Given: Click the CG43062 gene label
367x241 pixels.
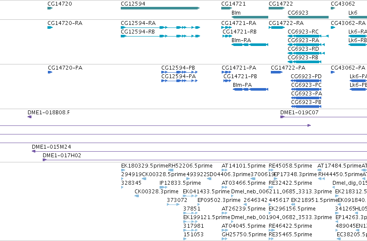Looking at the screenshot, I should click(x=343, y=4).
